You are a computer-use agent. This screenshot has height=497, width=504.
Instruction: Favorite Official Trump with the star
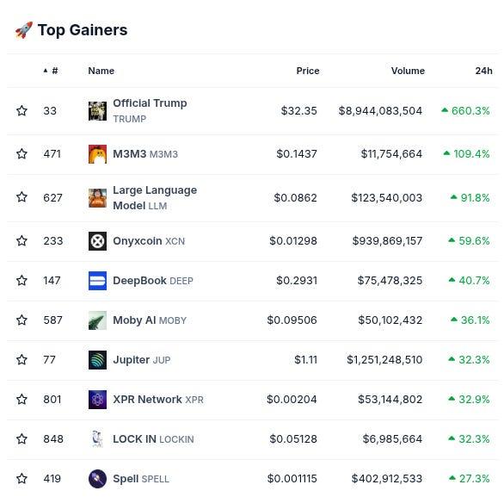[22, 111]
